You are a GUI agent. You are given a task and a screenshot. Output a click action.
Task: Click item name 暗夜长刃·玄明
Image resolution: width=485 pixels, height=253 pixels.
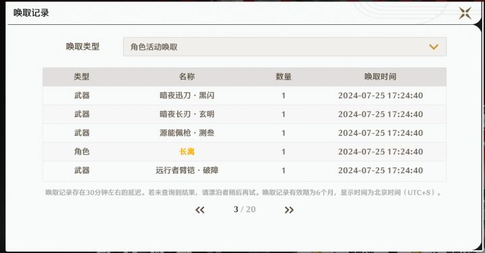[187, 114]
